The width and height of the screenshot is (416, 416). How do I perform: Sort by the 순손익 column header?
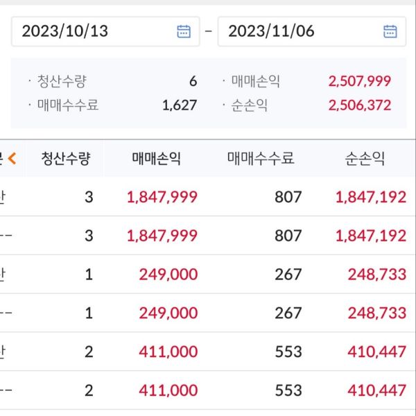(365, 158)
